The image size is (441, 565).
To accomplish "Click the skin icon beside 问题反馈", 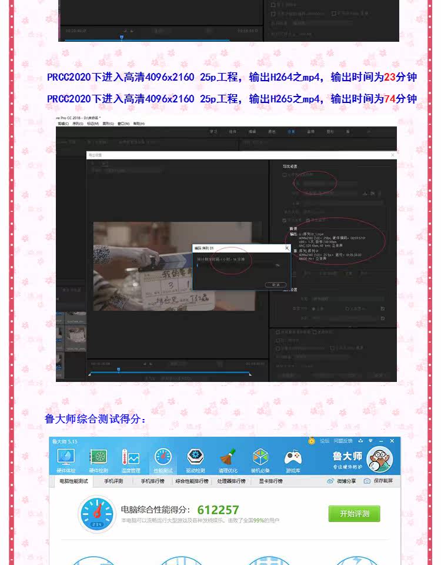I will (360, 441).
